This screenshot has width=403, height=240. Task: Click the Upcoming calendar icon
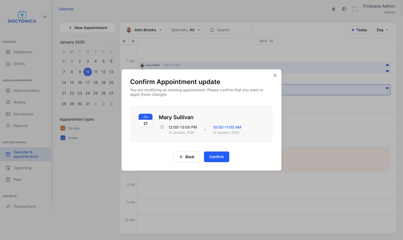pos(8,168)
